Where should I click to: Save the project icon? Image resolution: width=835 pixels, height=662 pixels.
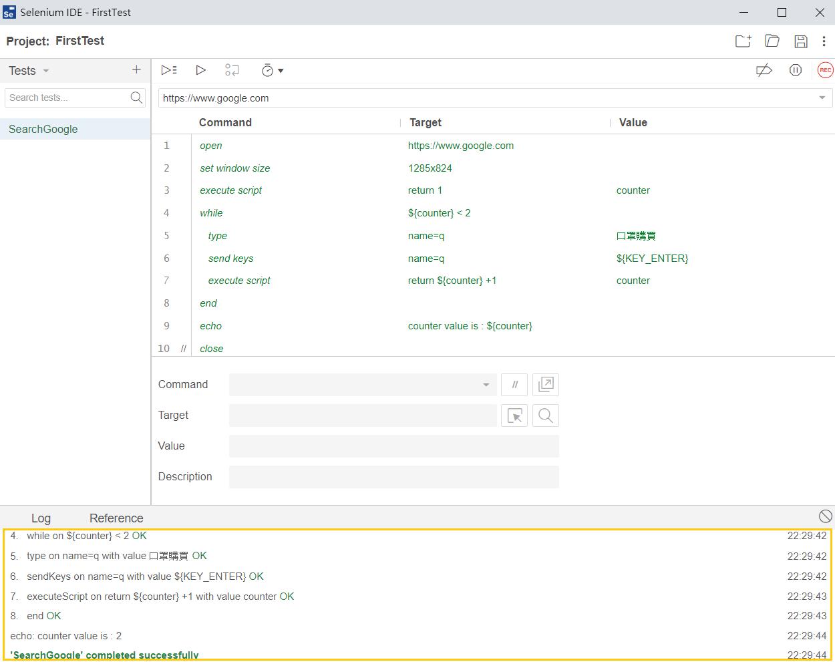click(801, 41)
